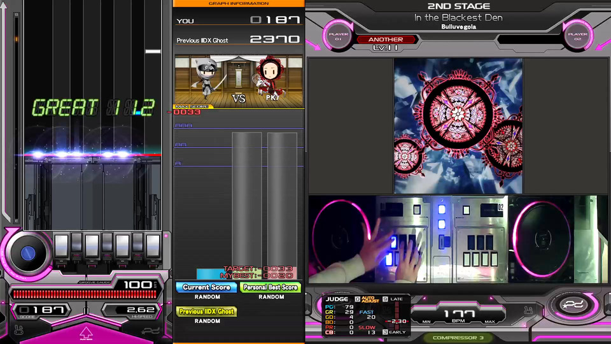Click the PLAYER 01 badge

(x=338, y=36)
